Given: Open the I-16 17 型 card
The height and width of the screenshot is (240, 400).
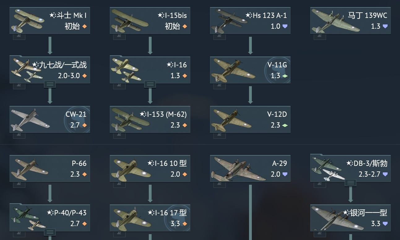Looking at the screenshot, I should (150, 218).
